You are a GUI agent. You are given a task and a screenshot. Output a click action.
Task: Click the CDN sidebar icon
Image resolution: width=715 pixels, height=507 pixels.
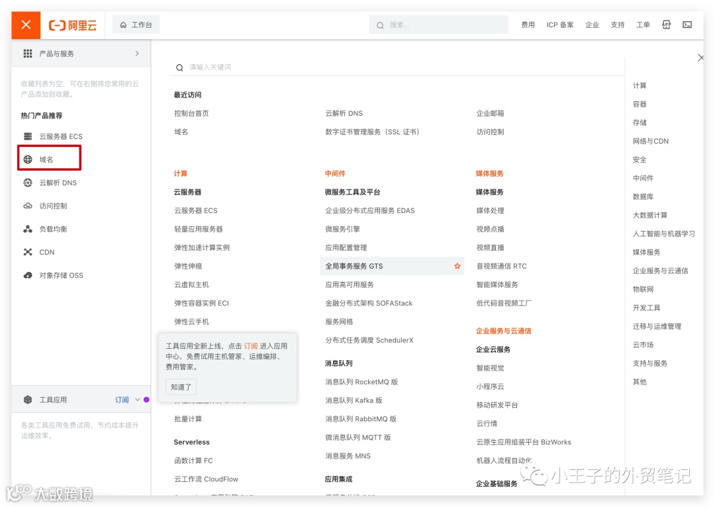(x=28, y=252)
